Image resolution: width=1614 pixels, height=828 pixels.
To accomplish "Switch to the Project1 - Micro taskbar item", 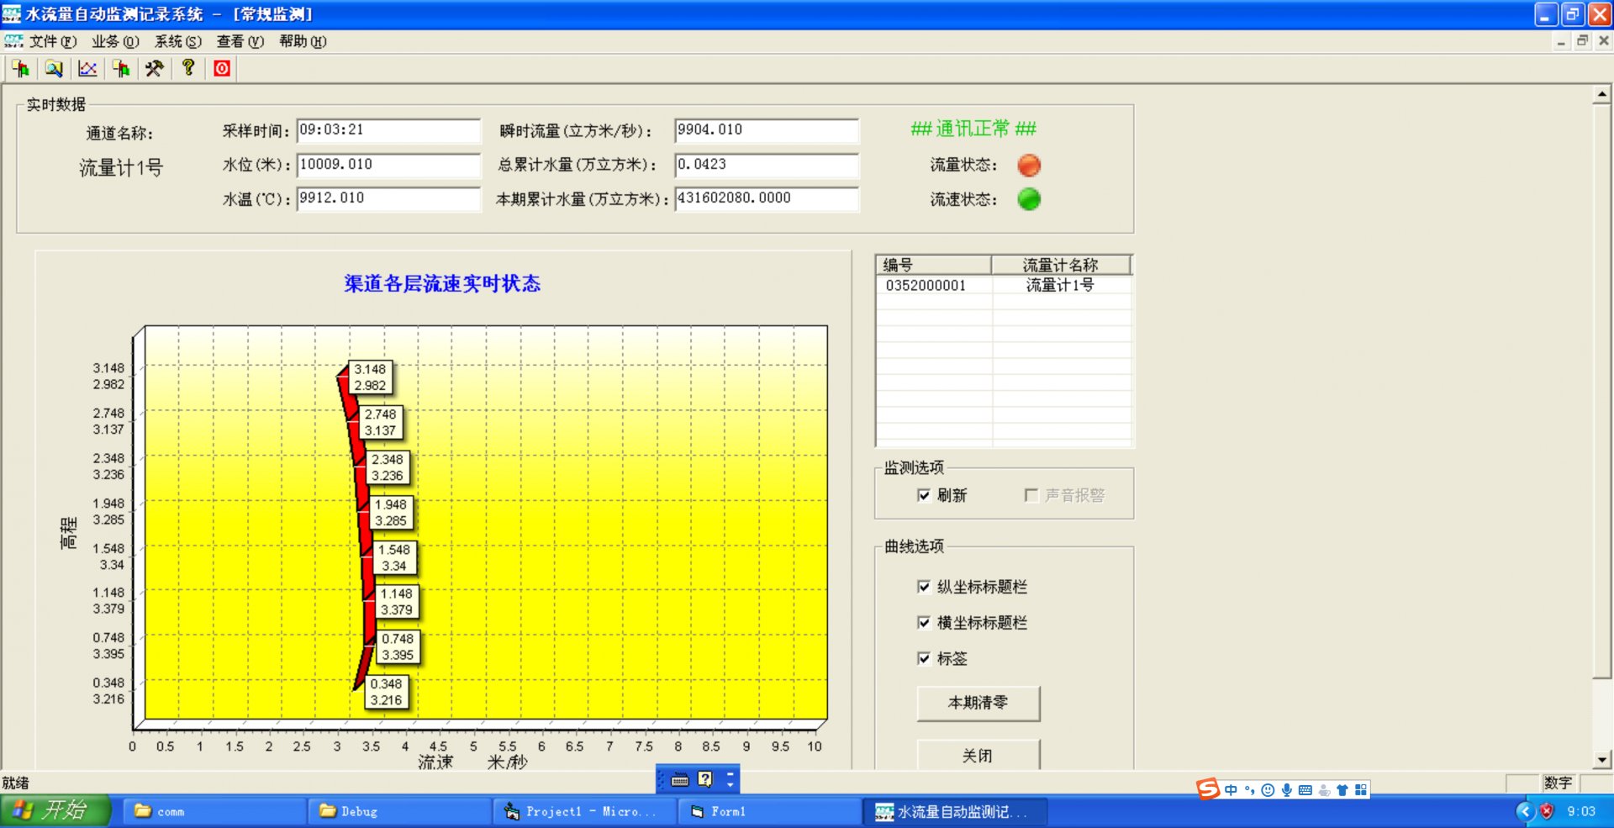I will (584, 811).
